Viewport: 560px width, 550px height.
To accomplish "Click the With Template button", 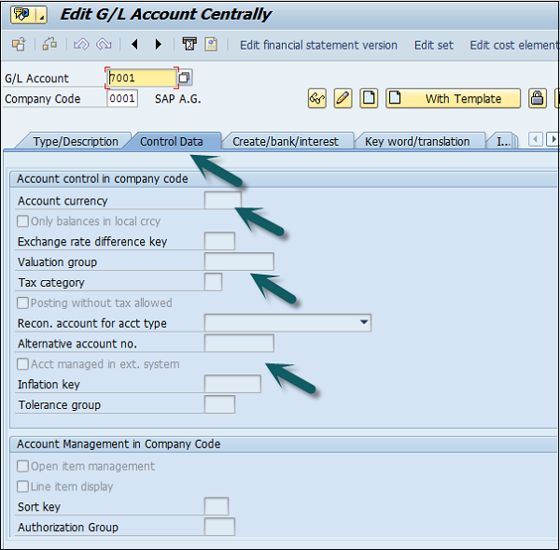I will point(455,99).
